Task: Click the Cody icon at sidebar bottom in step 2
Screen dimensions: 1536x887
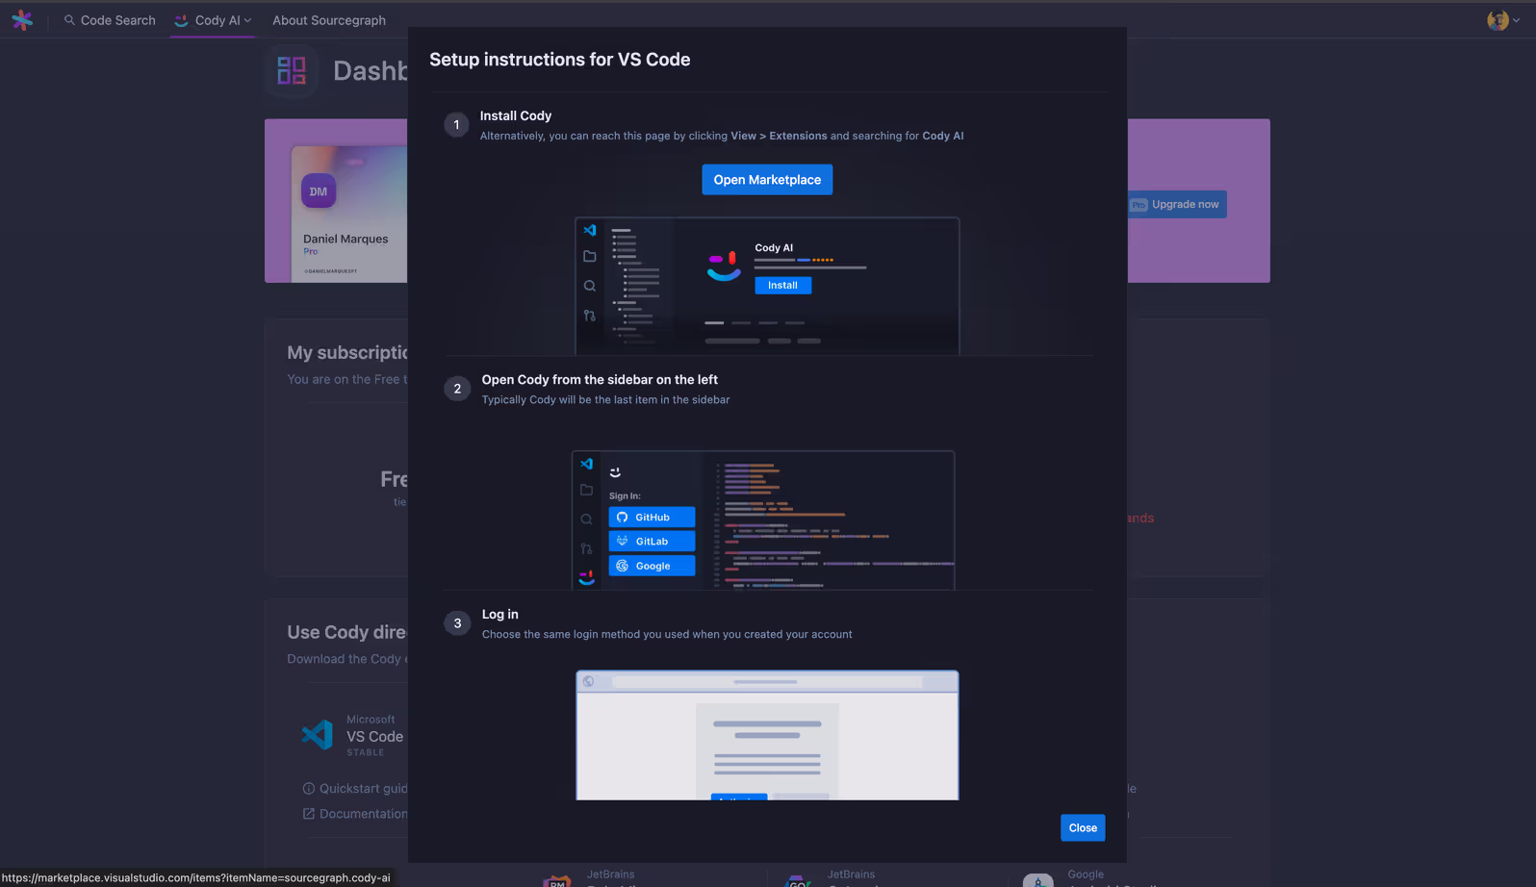Action: coord(586,577)
